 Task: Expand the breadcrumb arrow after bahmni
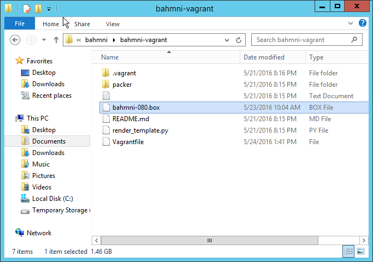[x=114, y=40]
